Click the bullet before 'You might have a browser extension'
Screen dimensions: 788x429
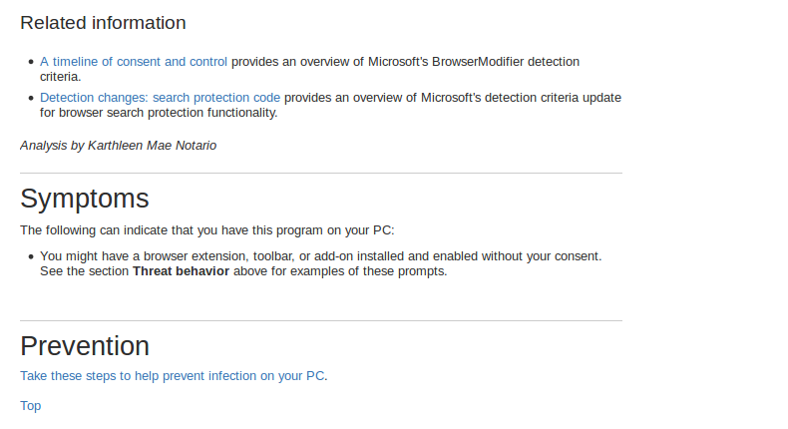coord(31,256)
